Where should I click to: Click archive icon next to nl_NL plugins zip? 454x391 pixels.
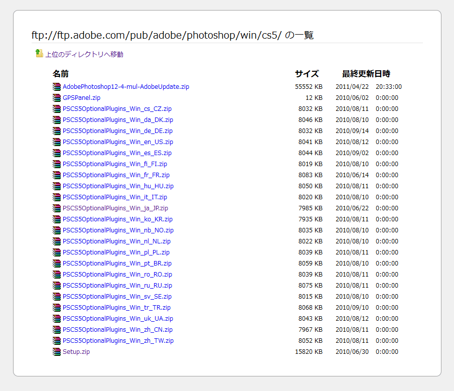[x=57, y=241]
